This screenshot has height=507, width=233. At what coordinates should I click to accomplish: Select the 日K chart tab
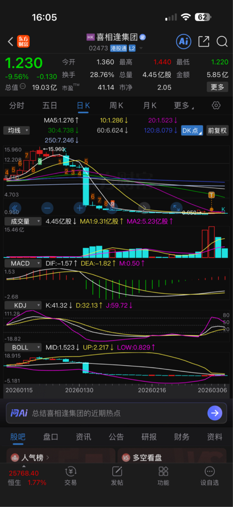[x=83, y=105]
